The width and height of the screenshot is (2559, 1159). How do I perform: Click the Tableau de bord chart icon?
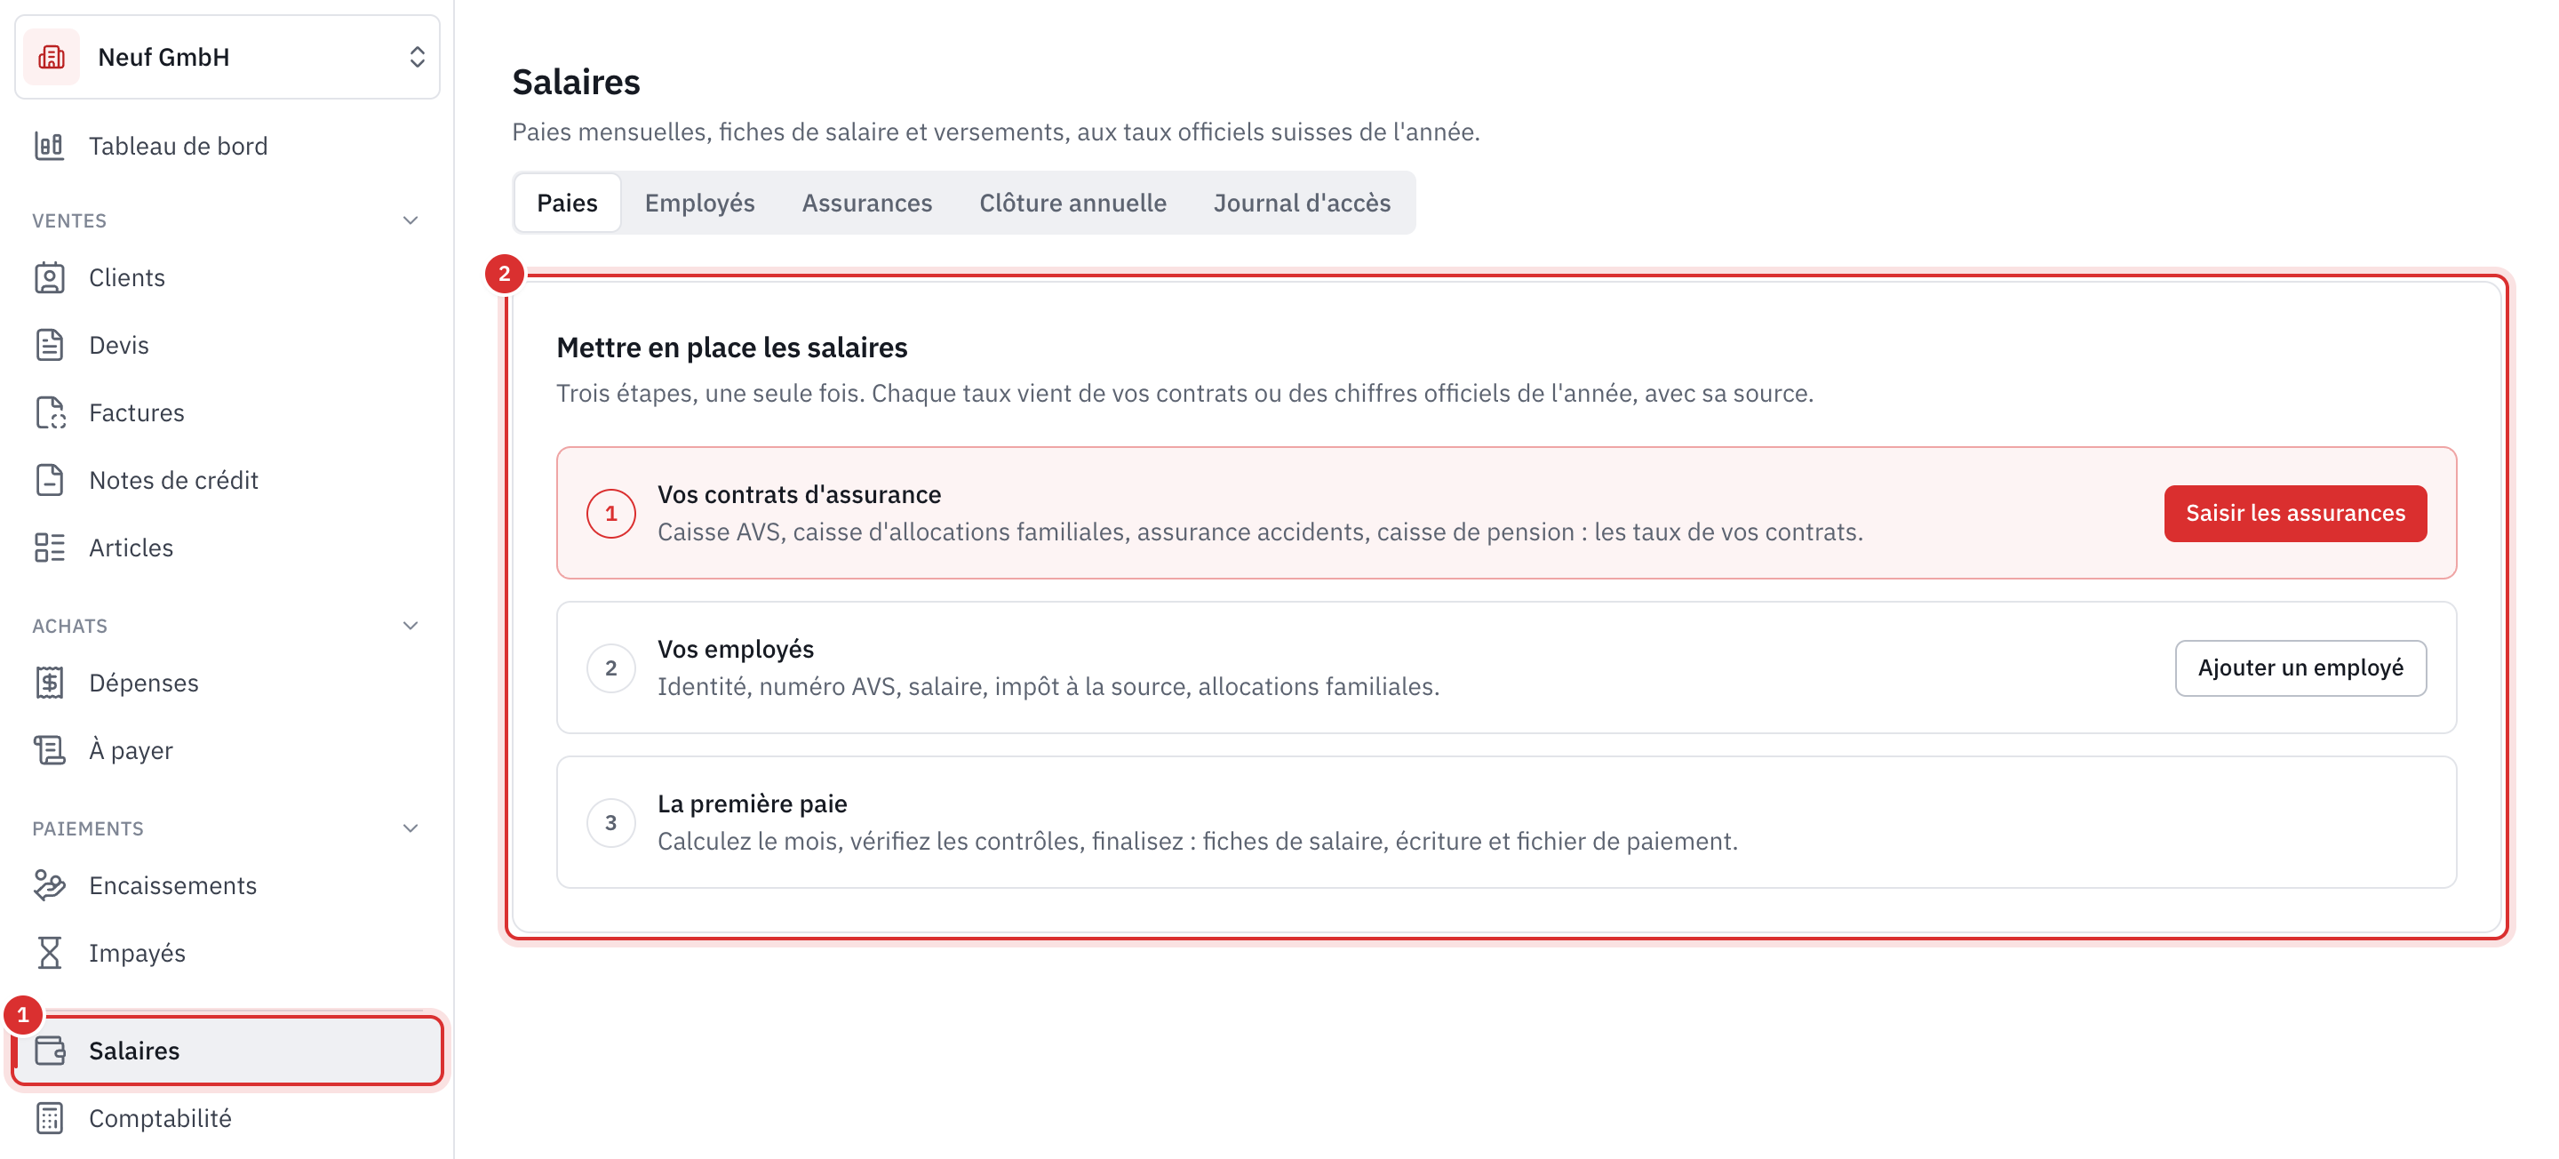(50, 146)
